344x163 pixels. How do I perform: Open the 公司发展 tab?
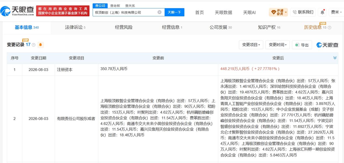pyautogui.click(x=221, y=27)
